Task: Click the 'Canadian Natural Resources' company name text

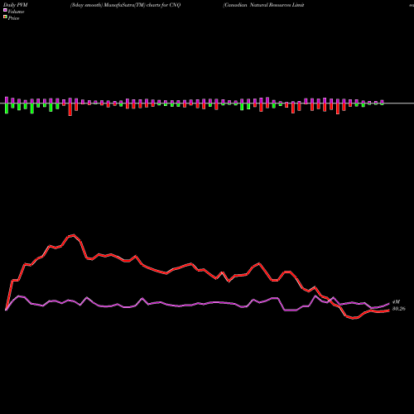Action: pos(258,5)
